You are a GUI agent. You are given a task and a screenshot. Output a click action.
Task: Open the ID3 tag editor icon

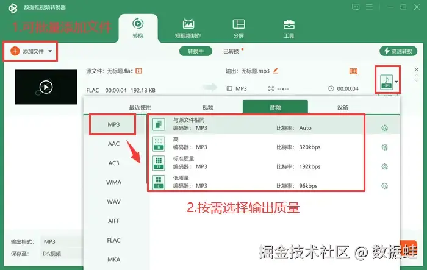click(353, 71)
